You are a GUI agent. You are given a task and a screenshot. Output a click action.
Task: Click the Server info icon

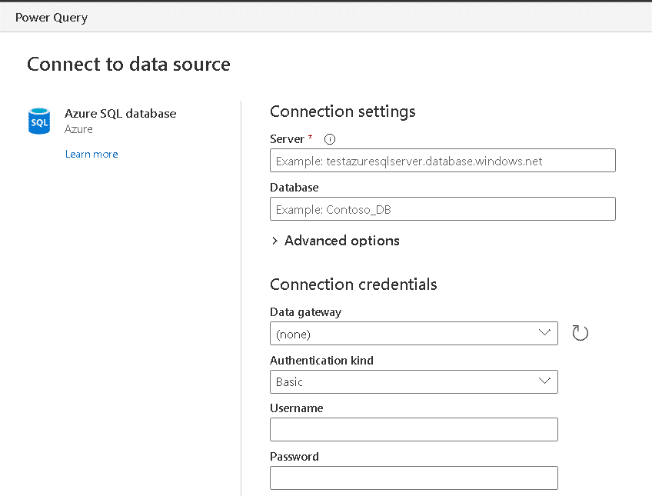coord(330,139)
